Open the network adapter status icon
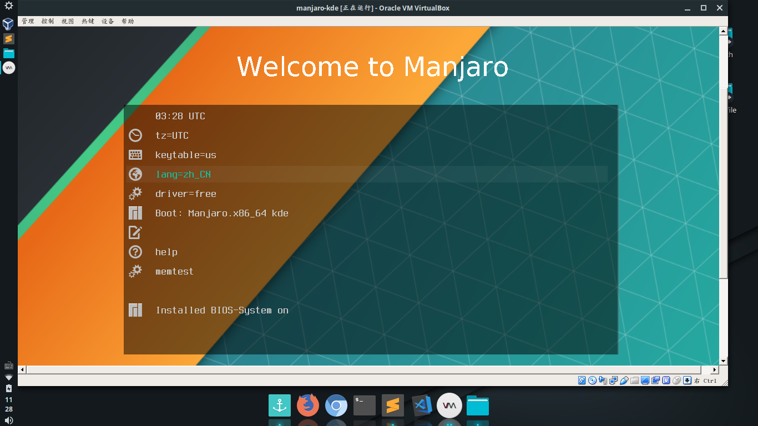 613,380
